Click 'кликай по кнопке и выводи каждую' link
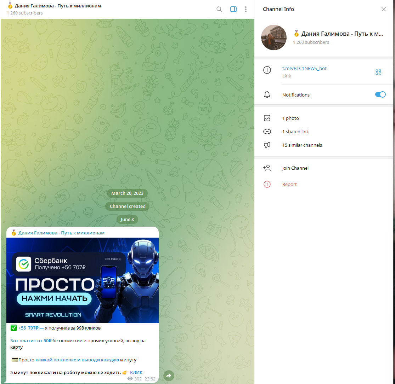The height and width of the screenshot is (384, 395). [x=77, y=360]
